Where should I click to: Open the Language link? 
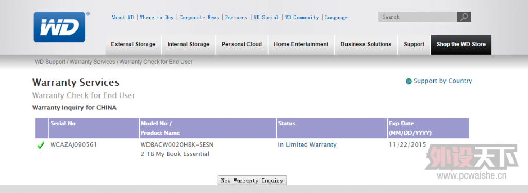336,17
